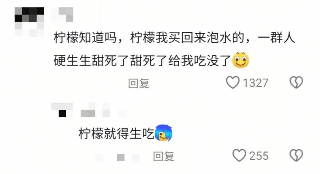Click the 1327 like count
The height and width of the screenshot is (174, 320).
(255, 83)
